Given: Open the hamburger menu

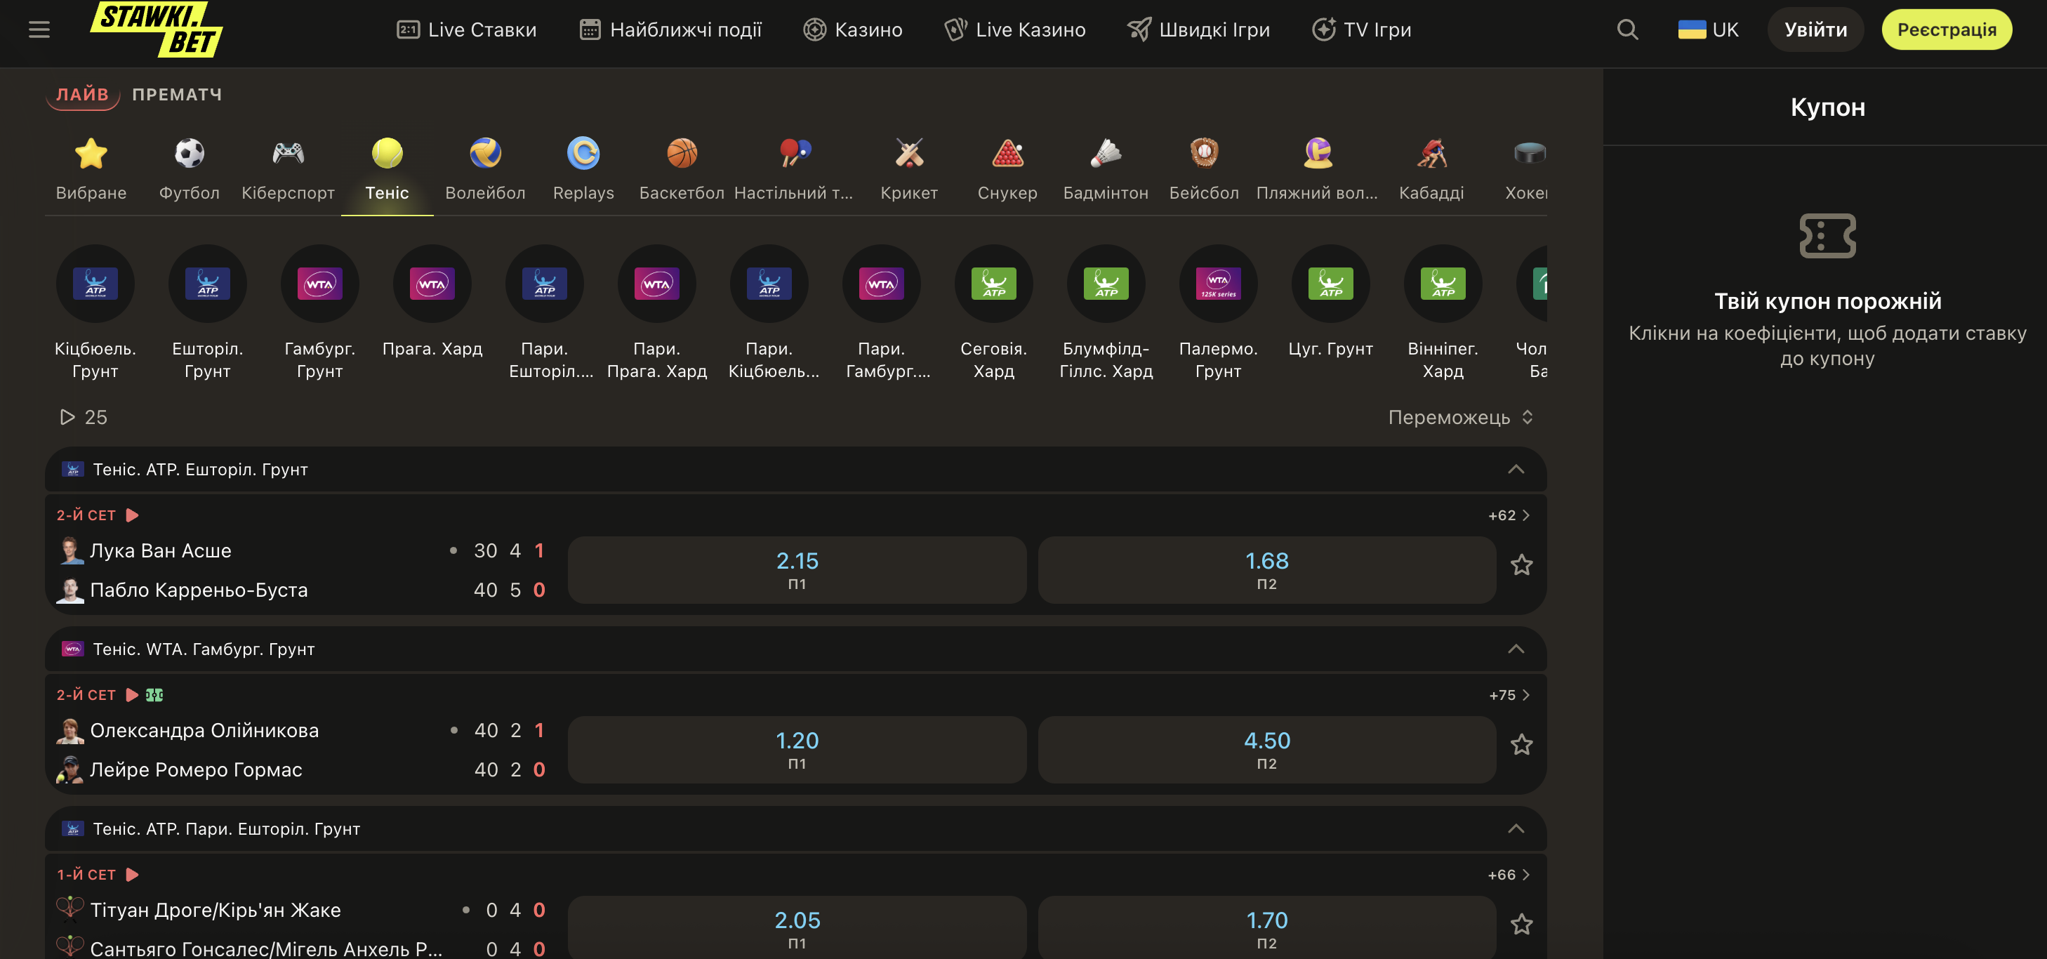Looking at the screenshot, I should 39,30.
